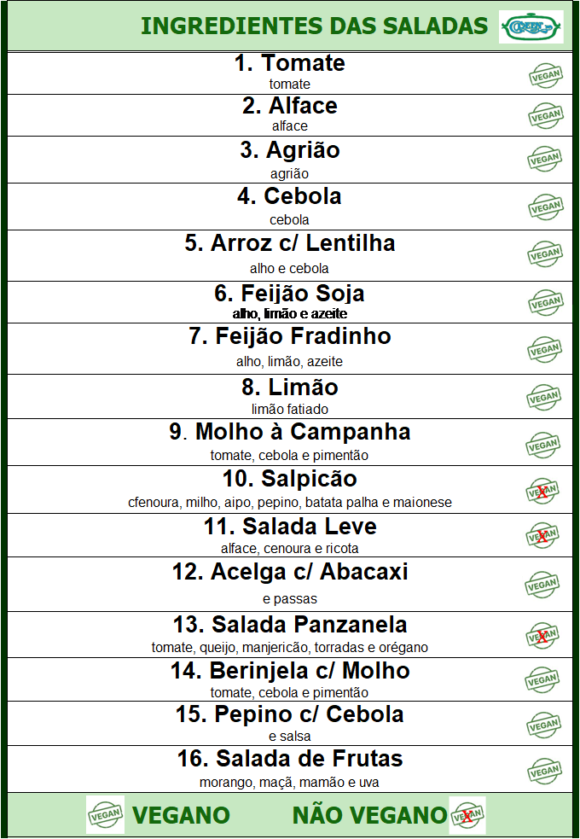Click the black redacted bar under Feijão Soja
Viewport: 580px width, 839px height.
[264, 314]
